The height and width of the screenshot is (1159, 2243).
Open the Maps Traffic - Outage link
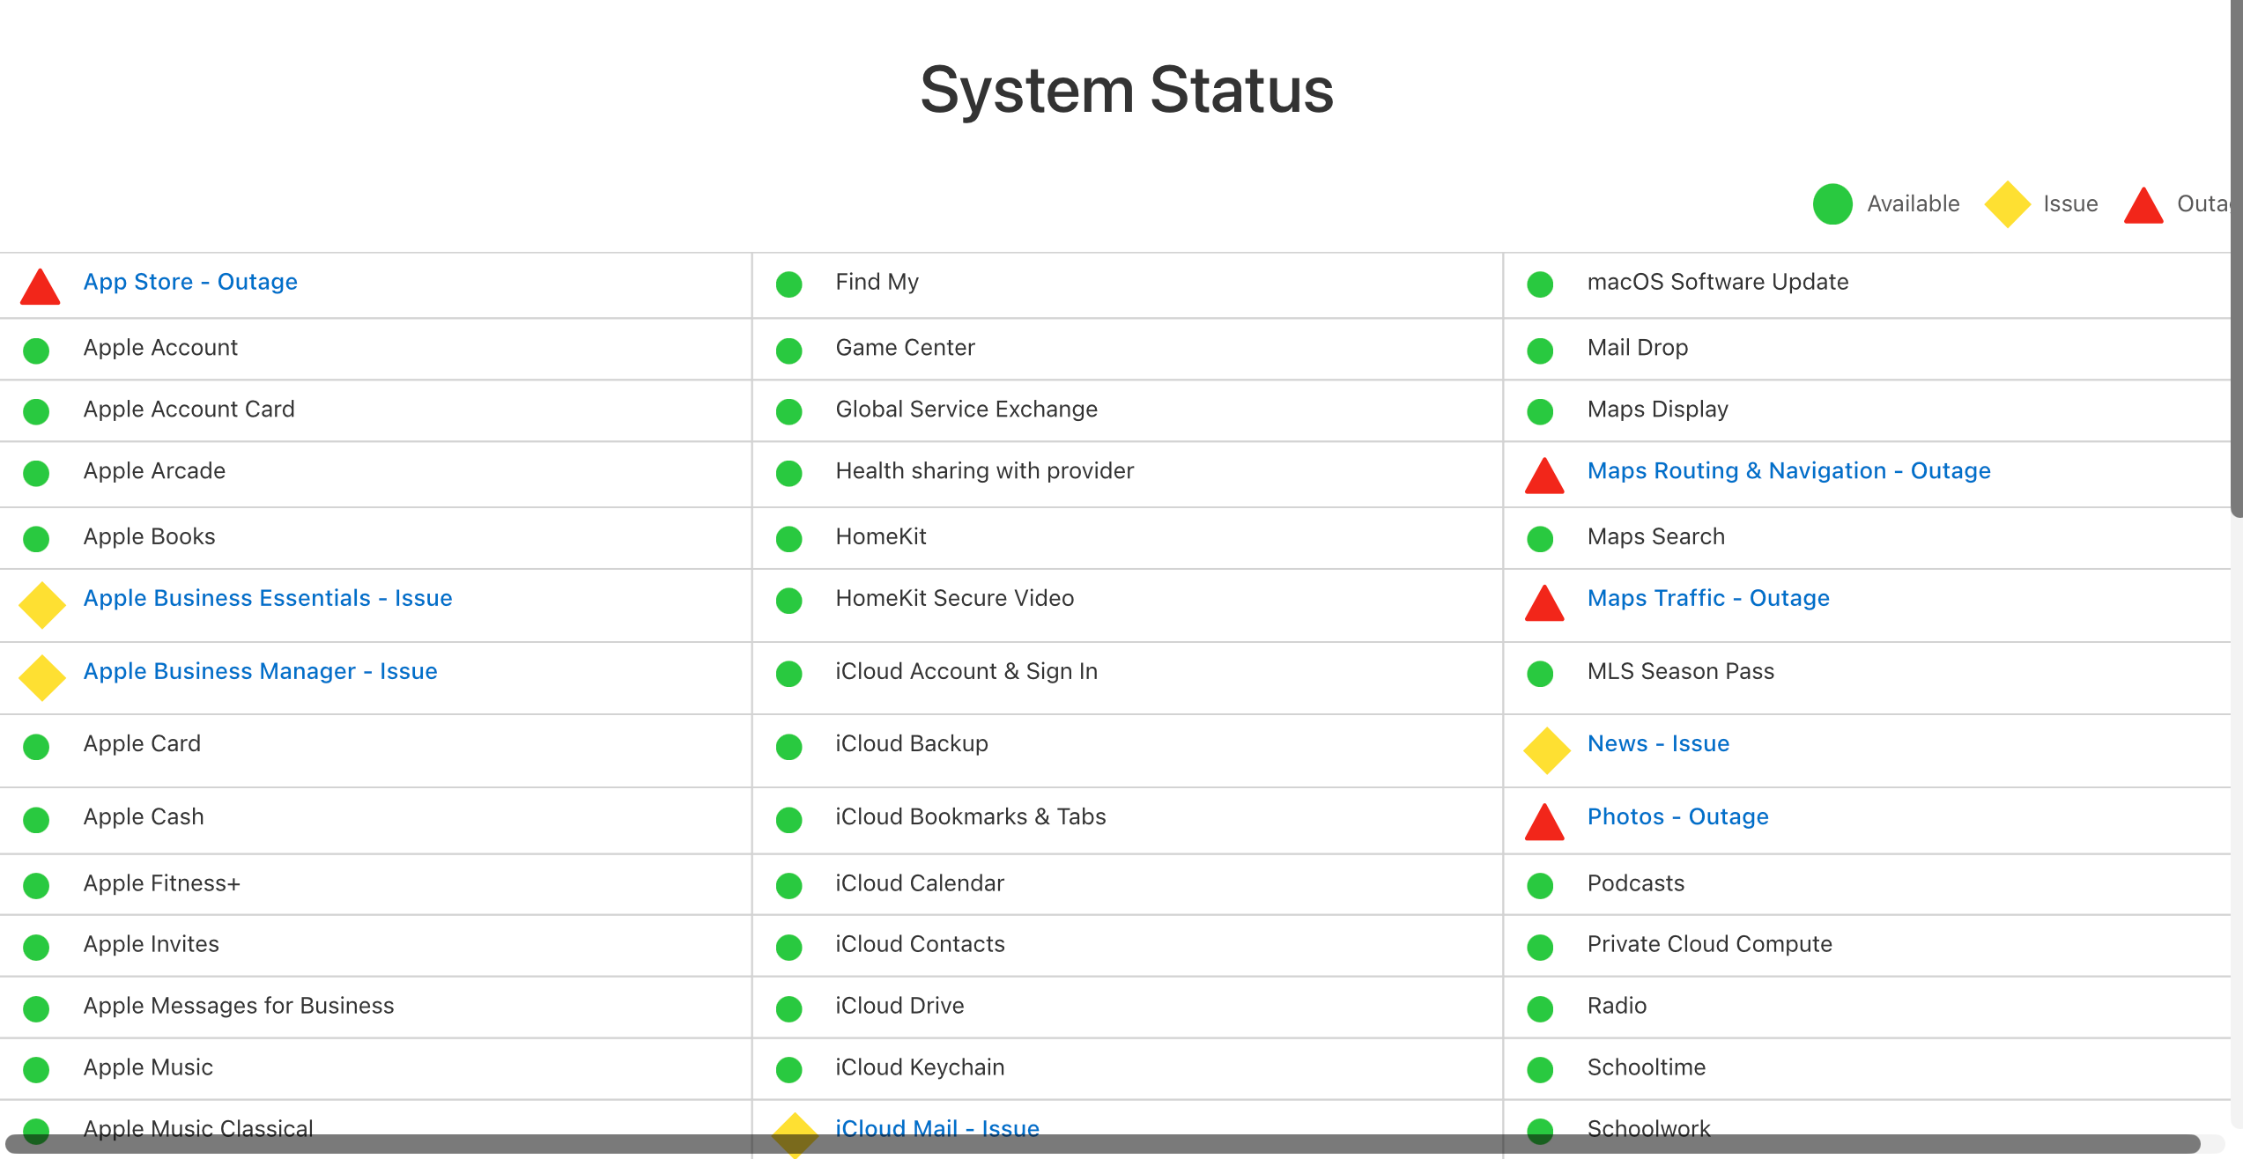(x=1707, y=598)
